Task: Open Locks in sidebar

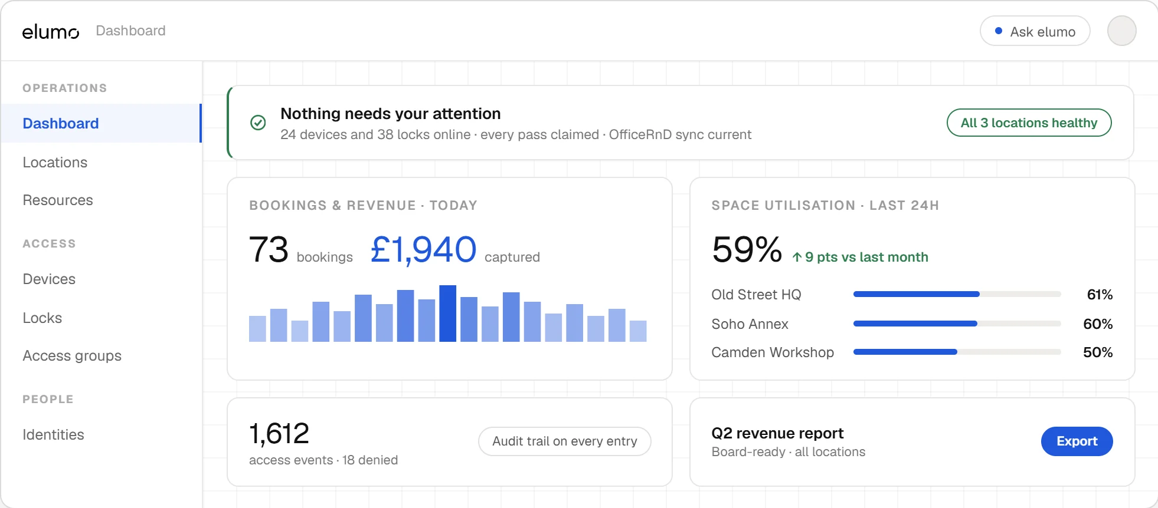Action: 42,318
